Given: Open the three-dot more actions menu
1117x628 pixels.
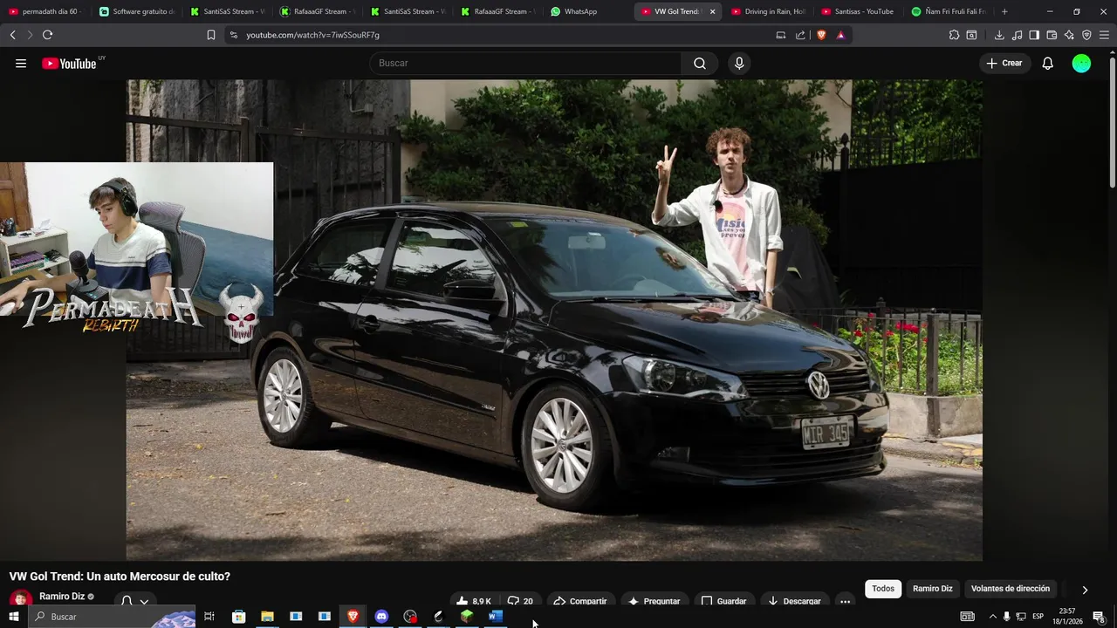Looking at the screenshot, I should (x=845, y=601).
